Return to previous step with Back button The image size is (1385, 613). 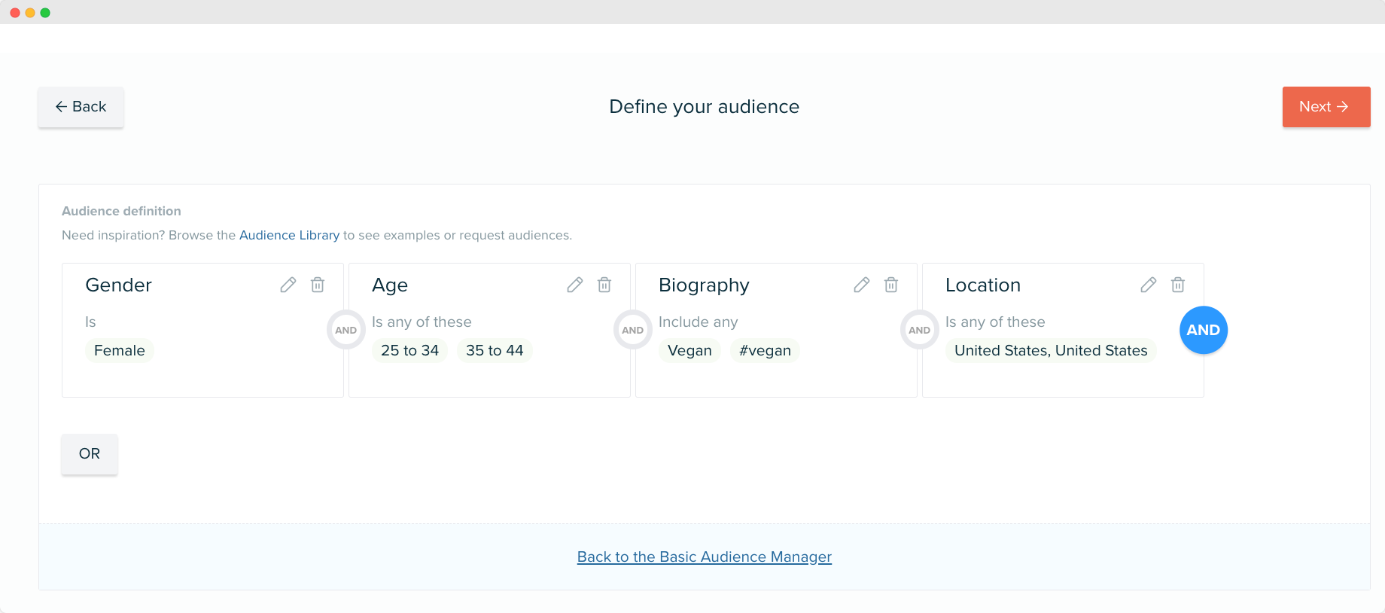coord(81,107)
